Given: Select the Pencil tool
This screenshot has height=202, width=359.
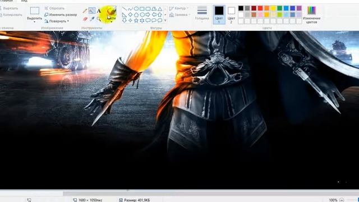Looking at the screenshot, I should click(85, 11).
